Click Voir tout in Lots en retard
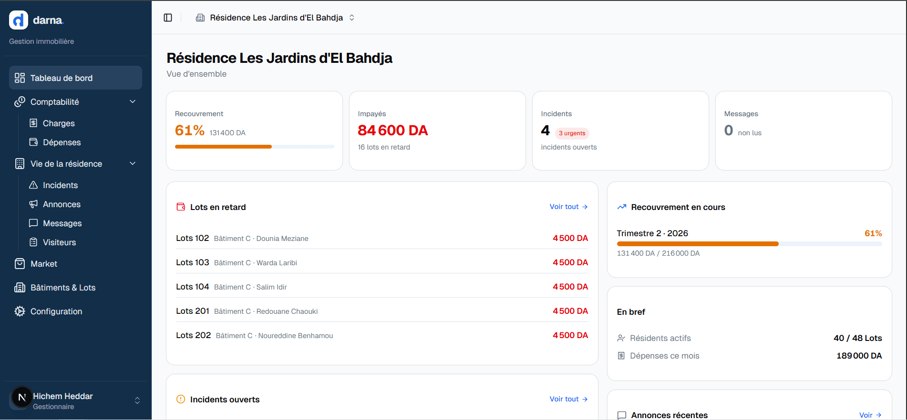The image size is (907, 420). click(x=568, y=207)
